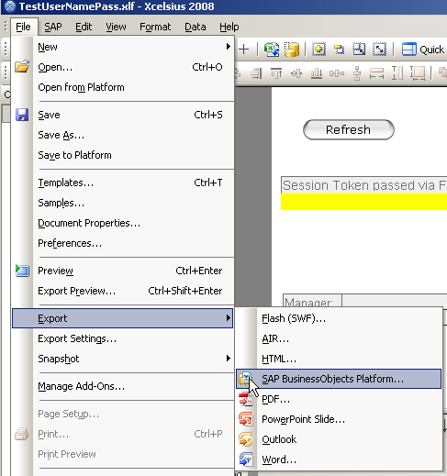Click the greyed-out Page Setup... item

122,414
